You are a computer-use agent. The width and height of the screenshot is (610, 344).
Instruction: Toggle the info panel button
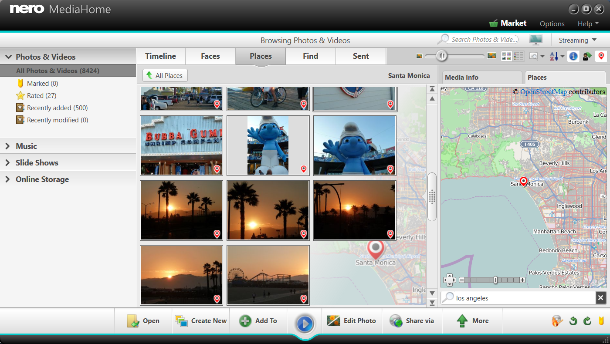click(x=573, y=56)
